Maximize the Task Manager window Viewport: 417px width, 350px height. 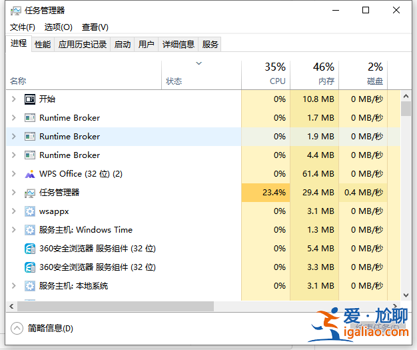click(x=366, y=11)
